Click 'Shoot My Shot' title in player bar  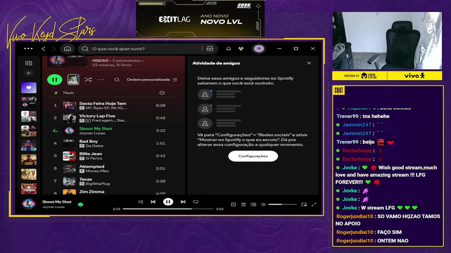click(x=57, y=202)
